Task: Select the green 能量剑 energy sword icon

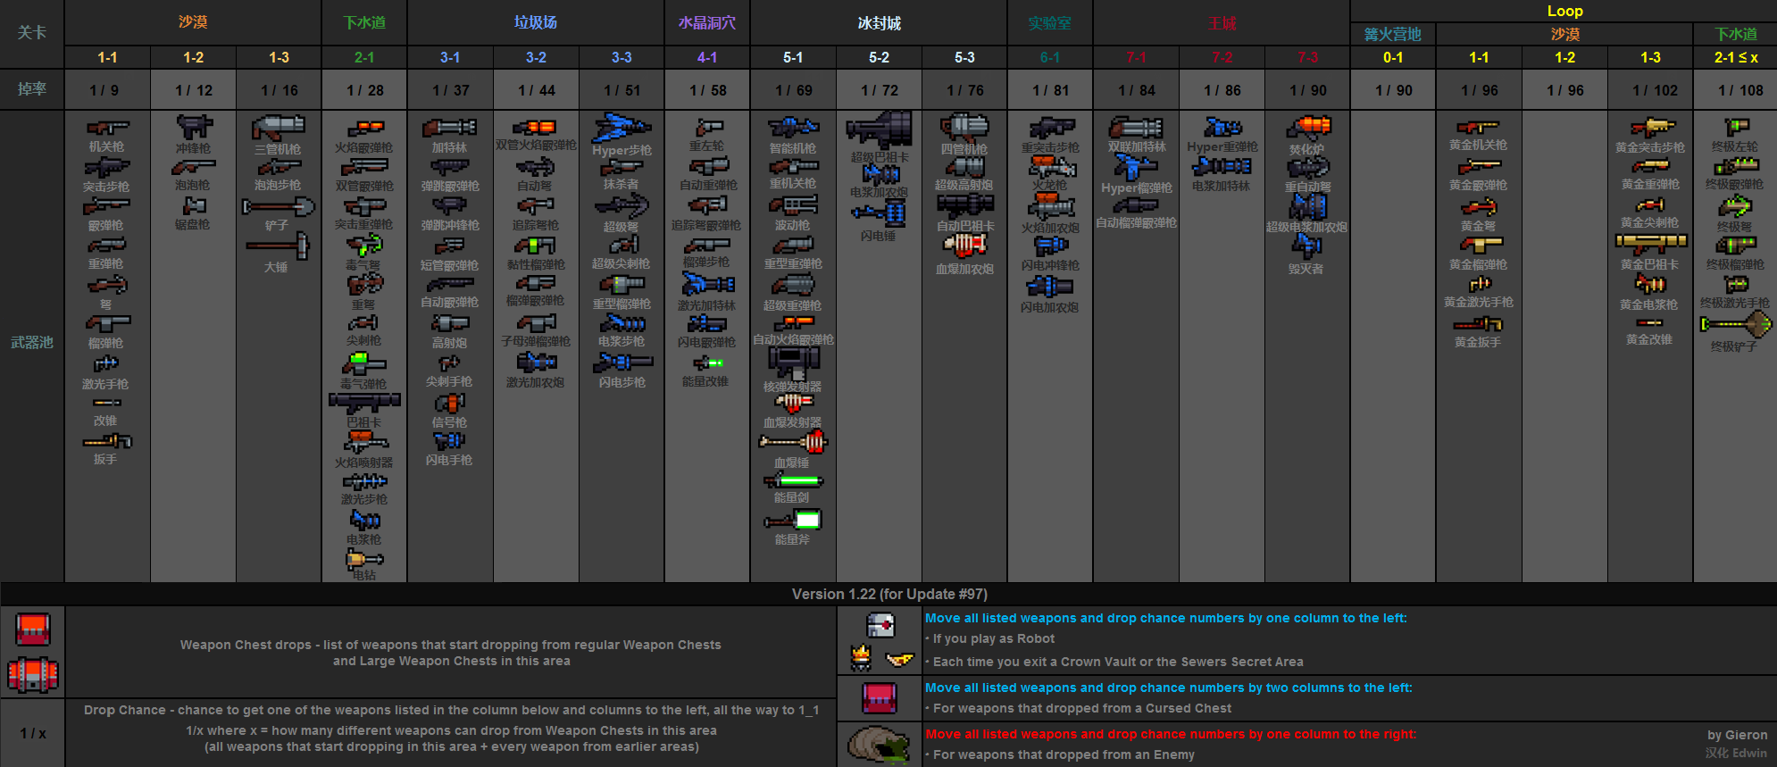Action: 793,482
